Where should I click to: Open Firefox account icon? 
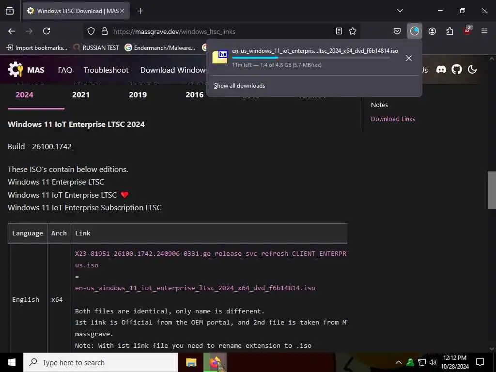click(x=432, y=31)
